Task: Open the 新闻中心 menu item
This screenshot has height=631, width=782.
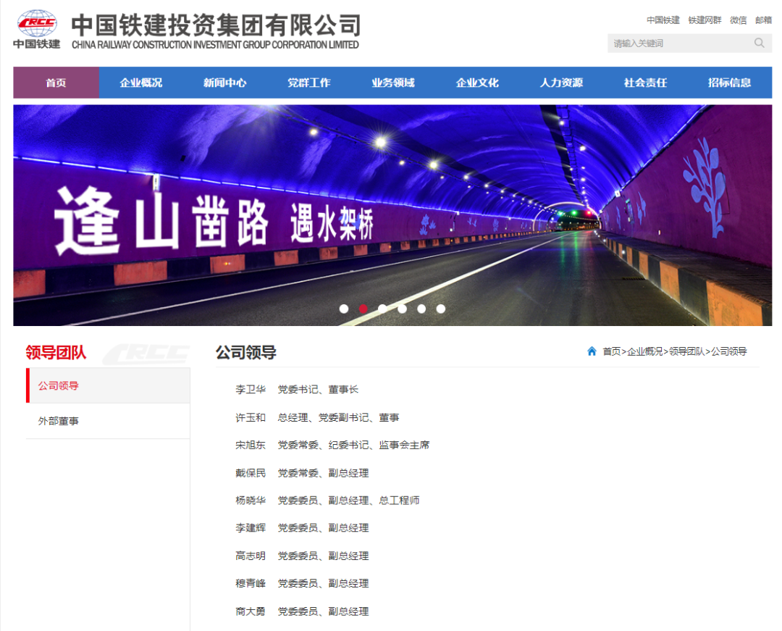Action: pyautogui.click(x=224, y=83)
